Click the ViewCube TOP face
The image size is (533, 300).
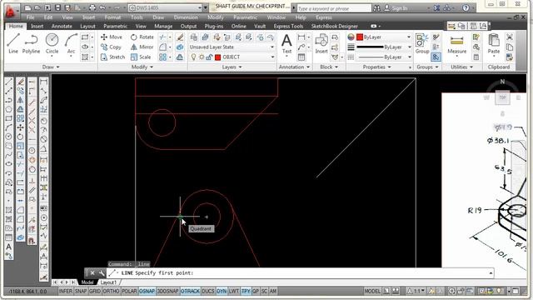tap(502, 97)
